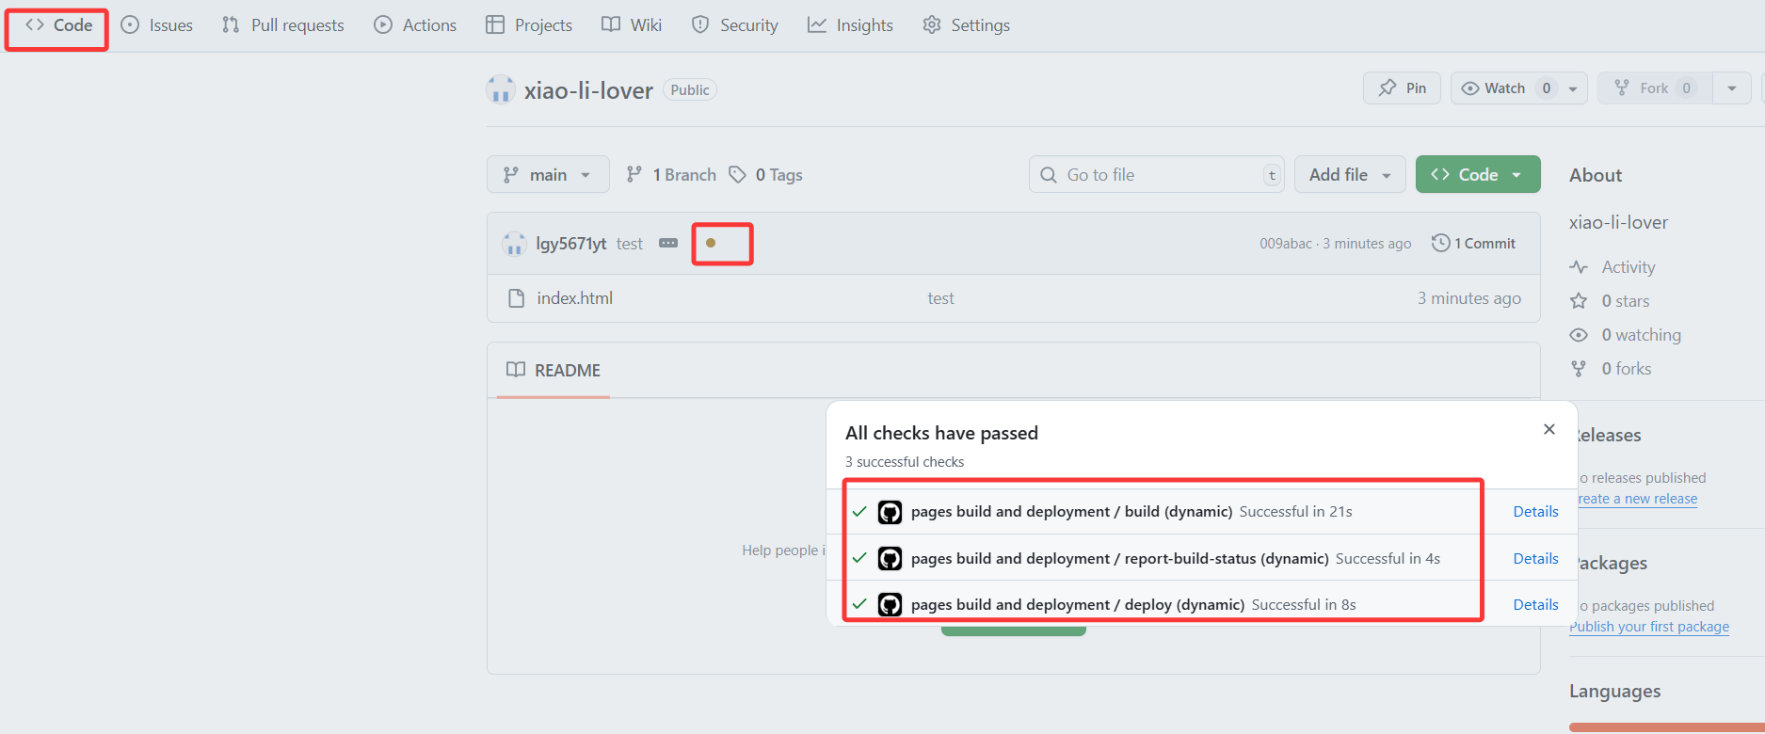
Task: Click the index.html file icon
Action: [x=516, y=298]
